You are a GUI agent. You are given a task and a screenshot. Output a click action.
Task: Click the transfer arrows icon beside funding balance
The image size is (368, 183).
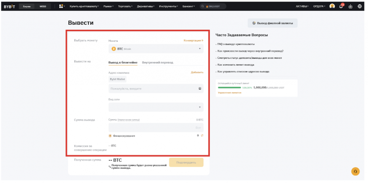click(x=202, y=135)
